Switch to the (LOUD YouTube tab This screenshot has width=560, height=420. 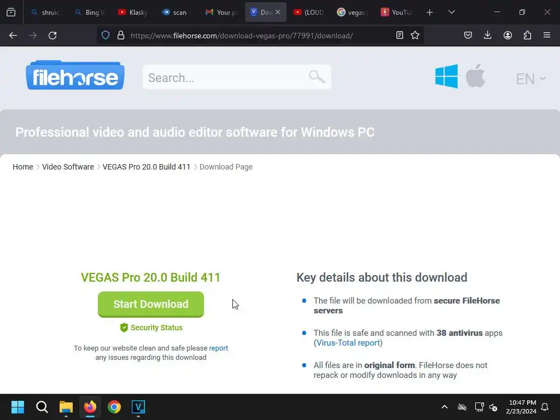(x=308, y=12)
